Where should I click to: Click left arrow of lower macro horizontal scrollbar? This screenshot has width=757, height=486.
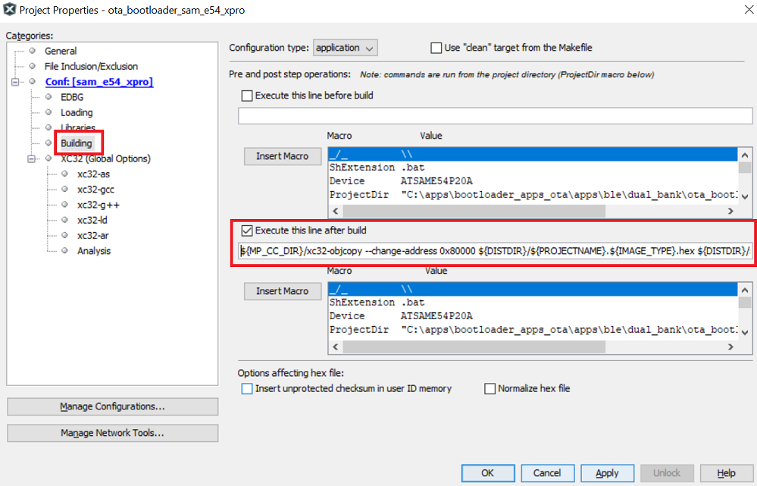click(336, 346)
